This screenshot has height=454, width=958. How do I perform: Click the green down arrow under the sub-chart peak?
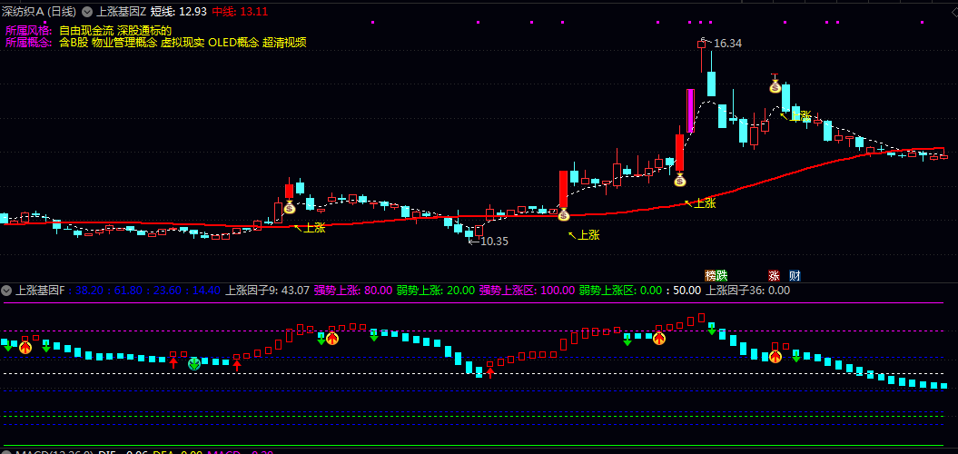(x=712, y=330)
